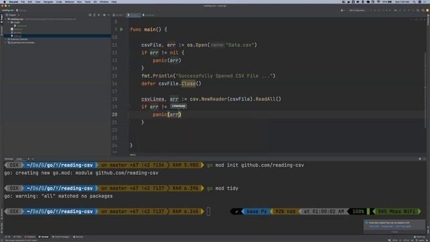
Task: Open Event Log in status bar
Action: click(419, 237)
